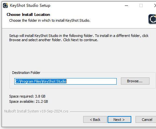
Task: Click the KeyShot app icon in title bar
Action: coord(6,6)
